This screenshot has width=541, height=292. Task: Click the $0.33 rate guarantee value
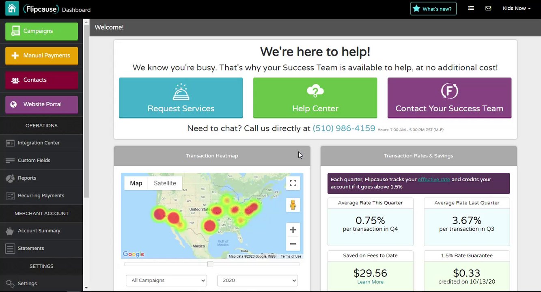(x=467, y=273)
